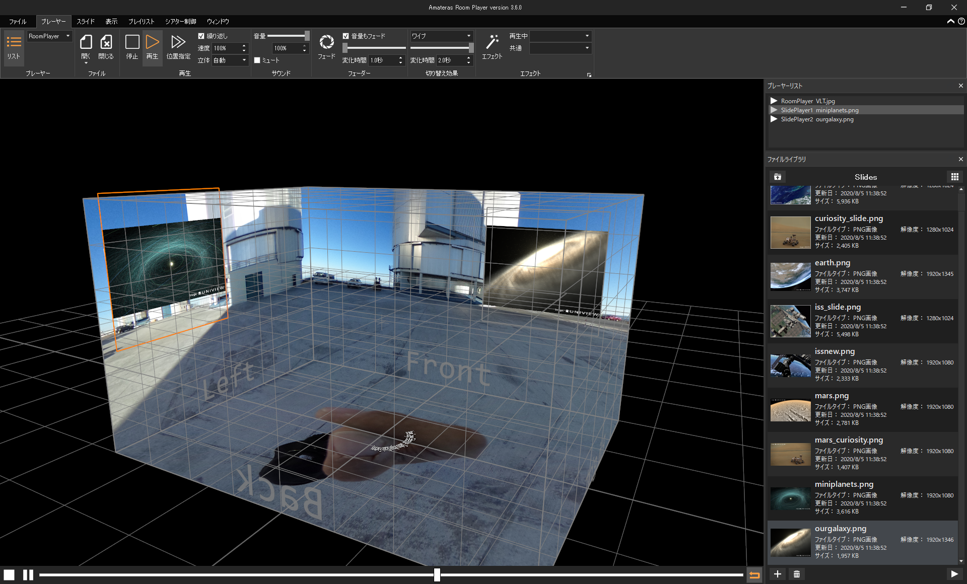Activate the フェード fade icon
Screen dimensions: 967x584
326,46
